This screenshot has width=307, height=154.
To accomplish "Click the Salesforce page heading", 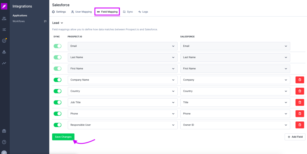I will pos(61,5).
